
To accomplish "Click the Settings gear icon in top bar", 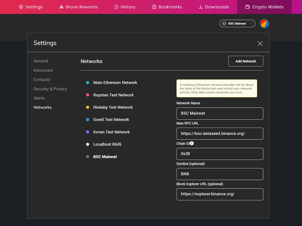I will point(21,7).
